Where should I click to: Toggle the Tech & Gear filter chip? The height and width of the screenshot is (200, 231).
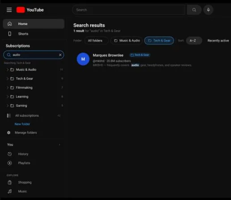point(159,41)
